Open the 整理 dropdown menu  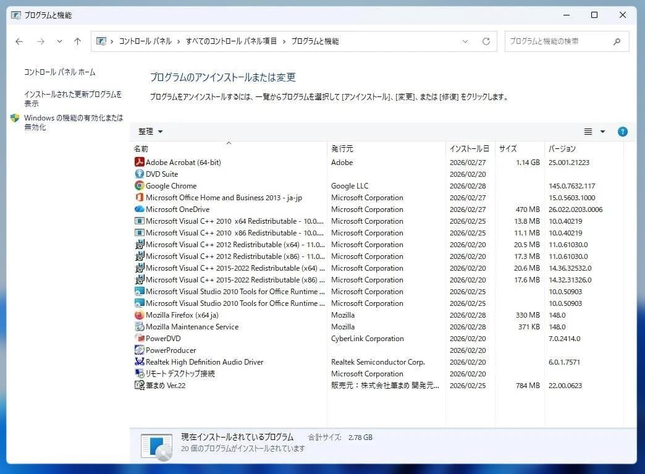(151, 132)
